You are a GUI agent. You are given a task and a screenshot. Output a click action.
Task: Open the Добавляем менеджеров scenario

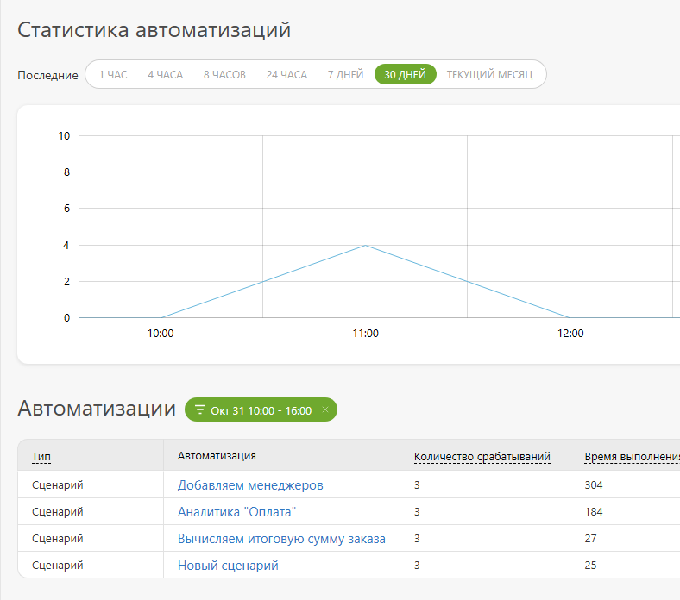(250, 485)
